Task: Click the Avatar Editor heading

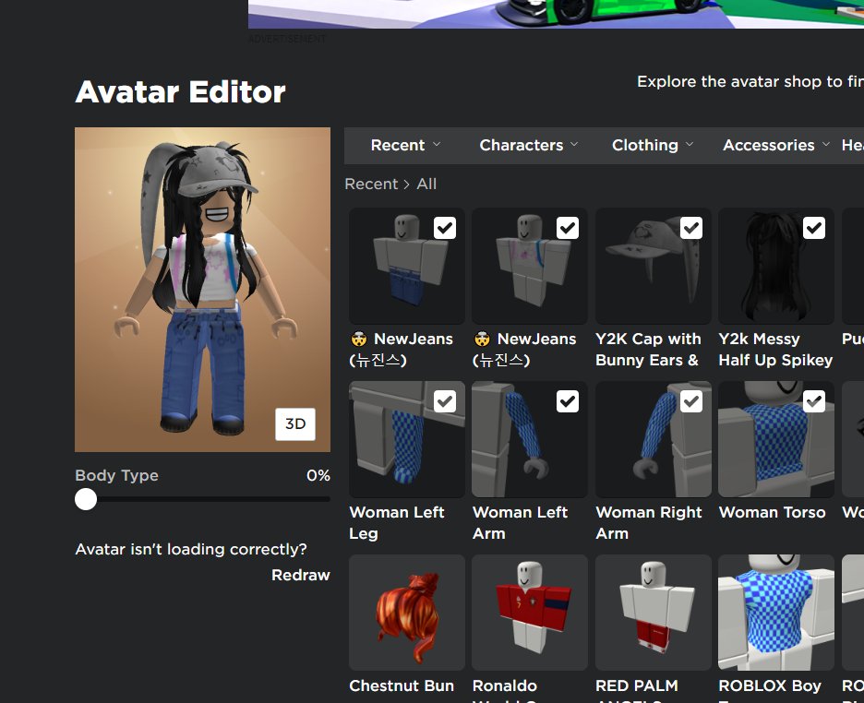Action: [180, 92]
